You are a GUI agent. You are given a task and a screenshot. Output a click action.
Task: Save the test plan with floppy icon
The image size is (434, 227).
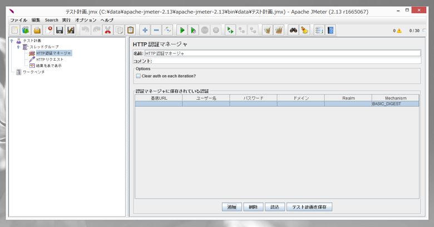click(x=60, y=30)
